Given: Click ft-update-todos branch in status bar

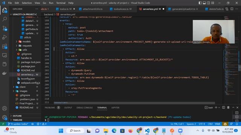Looking at the screenshot, I should pos(18,124).
